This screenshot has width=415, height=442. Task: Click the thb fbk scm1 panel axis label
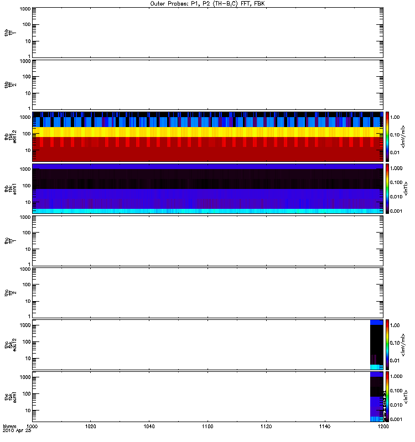pyautogui.click(x=11, y=188)
